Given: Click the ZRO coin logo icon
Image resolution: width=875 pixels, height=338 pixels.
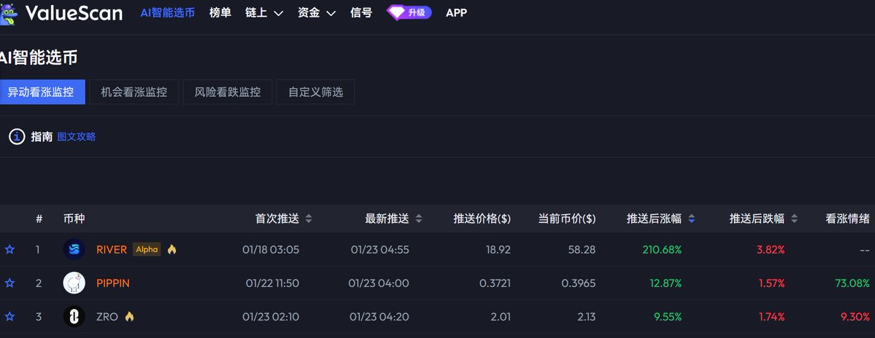Looking at the screenshot, I should (74, 316).
